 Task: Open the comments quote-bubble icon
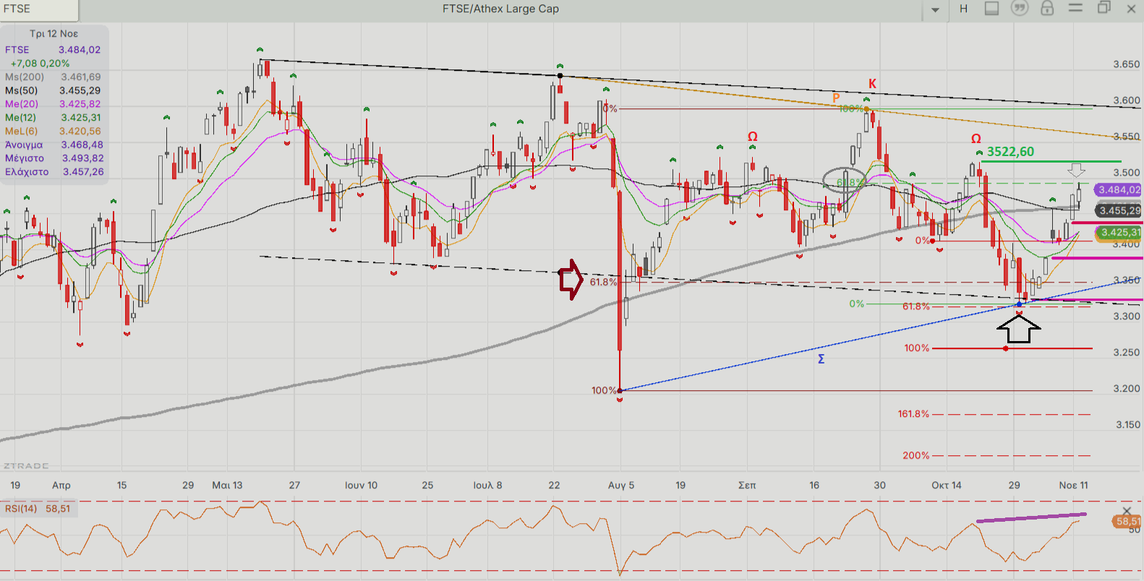click(1020, 9)
